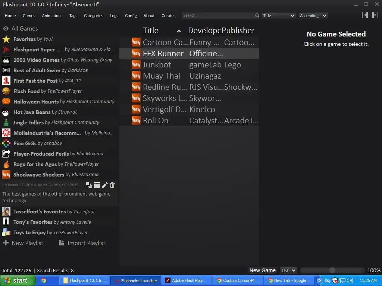Collapse the right sidebar toggle icon
The height and width of the screenshot is (286, 382).
(x=375, y=15)
